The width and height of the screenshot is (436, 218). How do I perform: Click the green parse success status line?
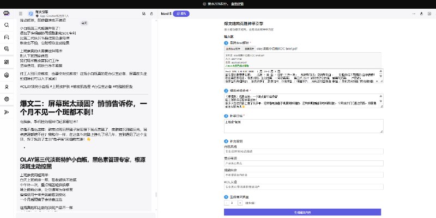[x=237, y=66]
